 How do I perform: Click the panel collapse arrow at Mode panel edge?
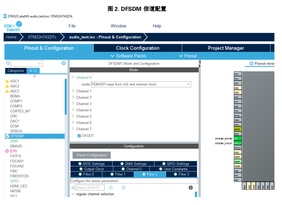(x=200, y=64)
